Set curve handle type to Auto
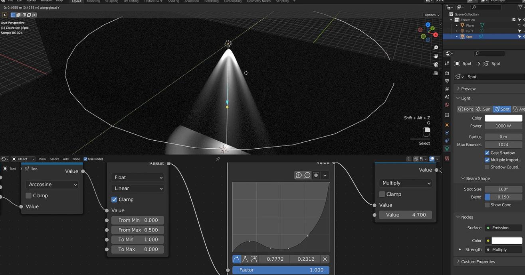This screenshot has width=525, height=275. [x=236, y=259]
